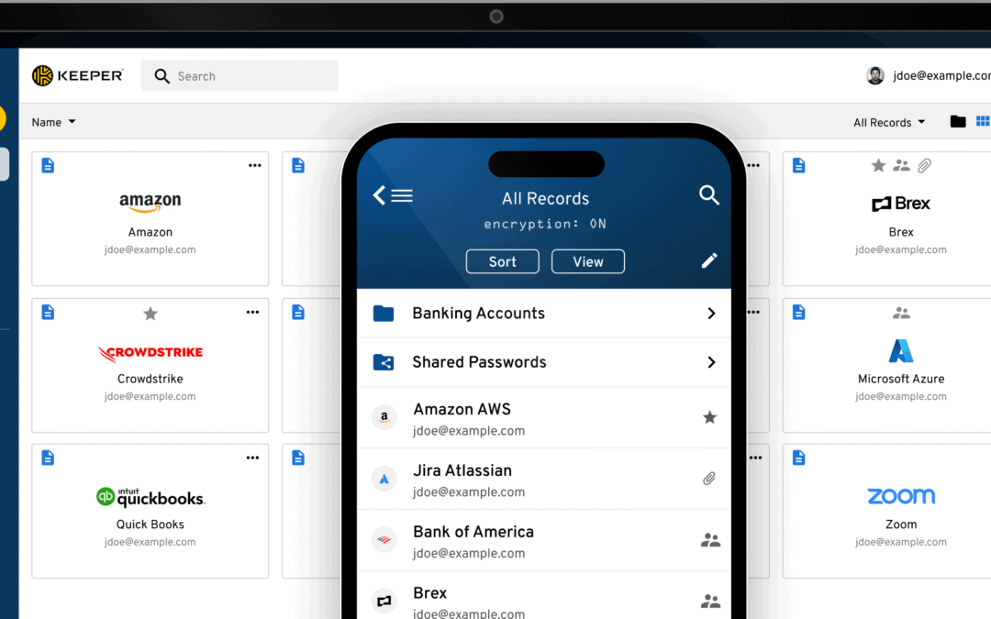Screen dimensions: 991x619
Task: Open the Zoom record logo
Action: click(901, 496)
